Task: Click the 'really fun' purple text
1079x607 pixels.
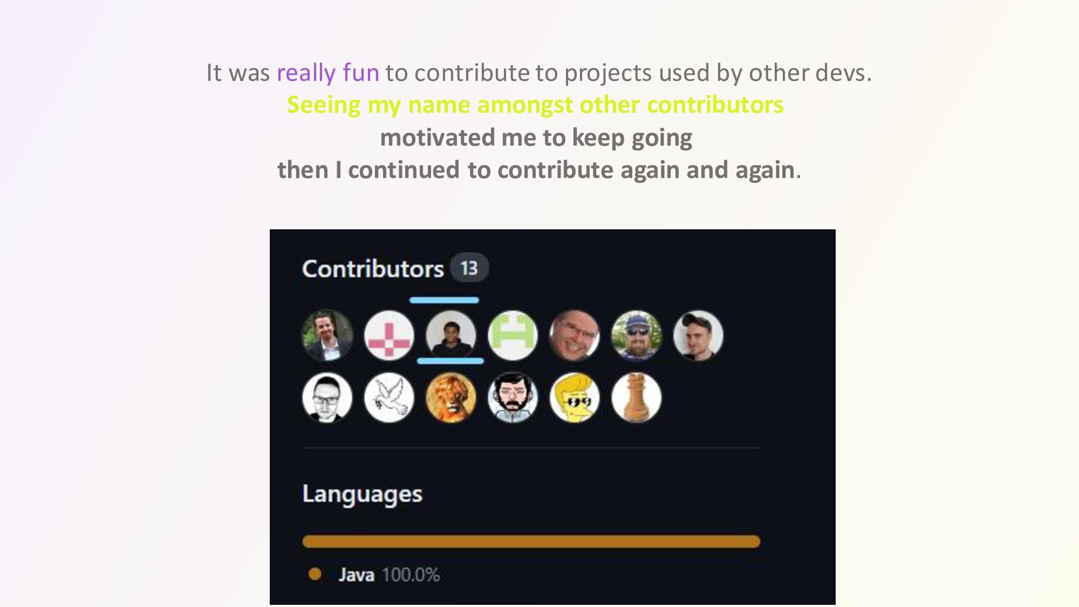Action: tap(328, 74)
